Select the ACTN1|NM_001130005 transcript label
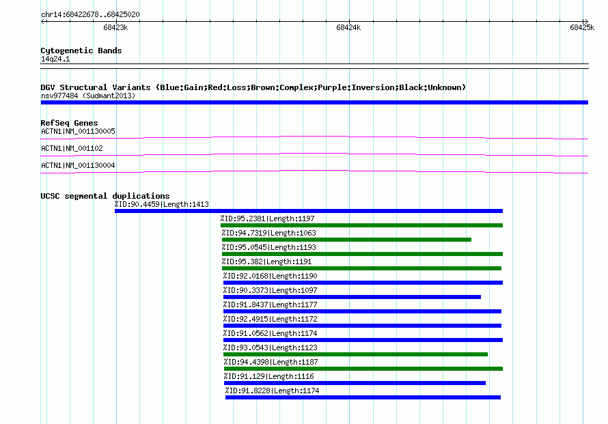608x424 pixels. click(78, 131)
